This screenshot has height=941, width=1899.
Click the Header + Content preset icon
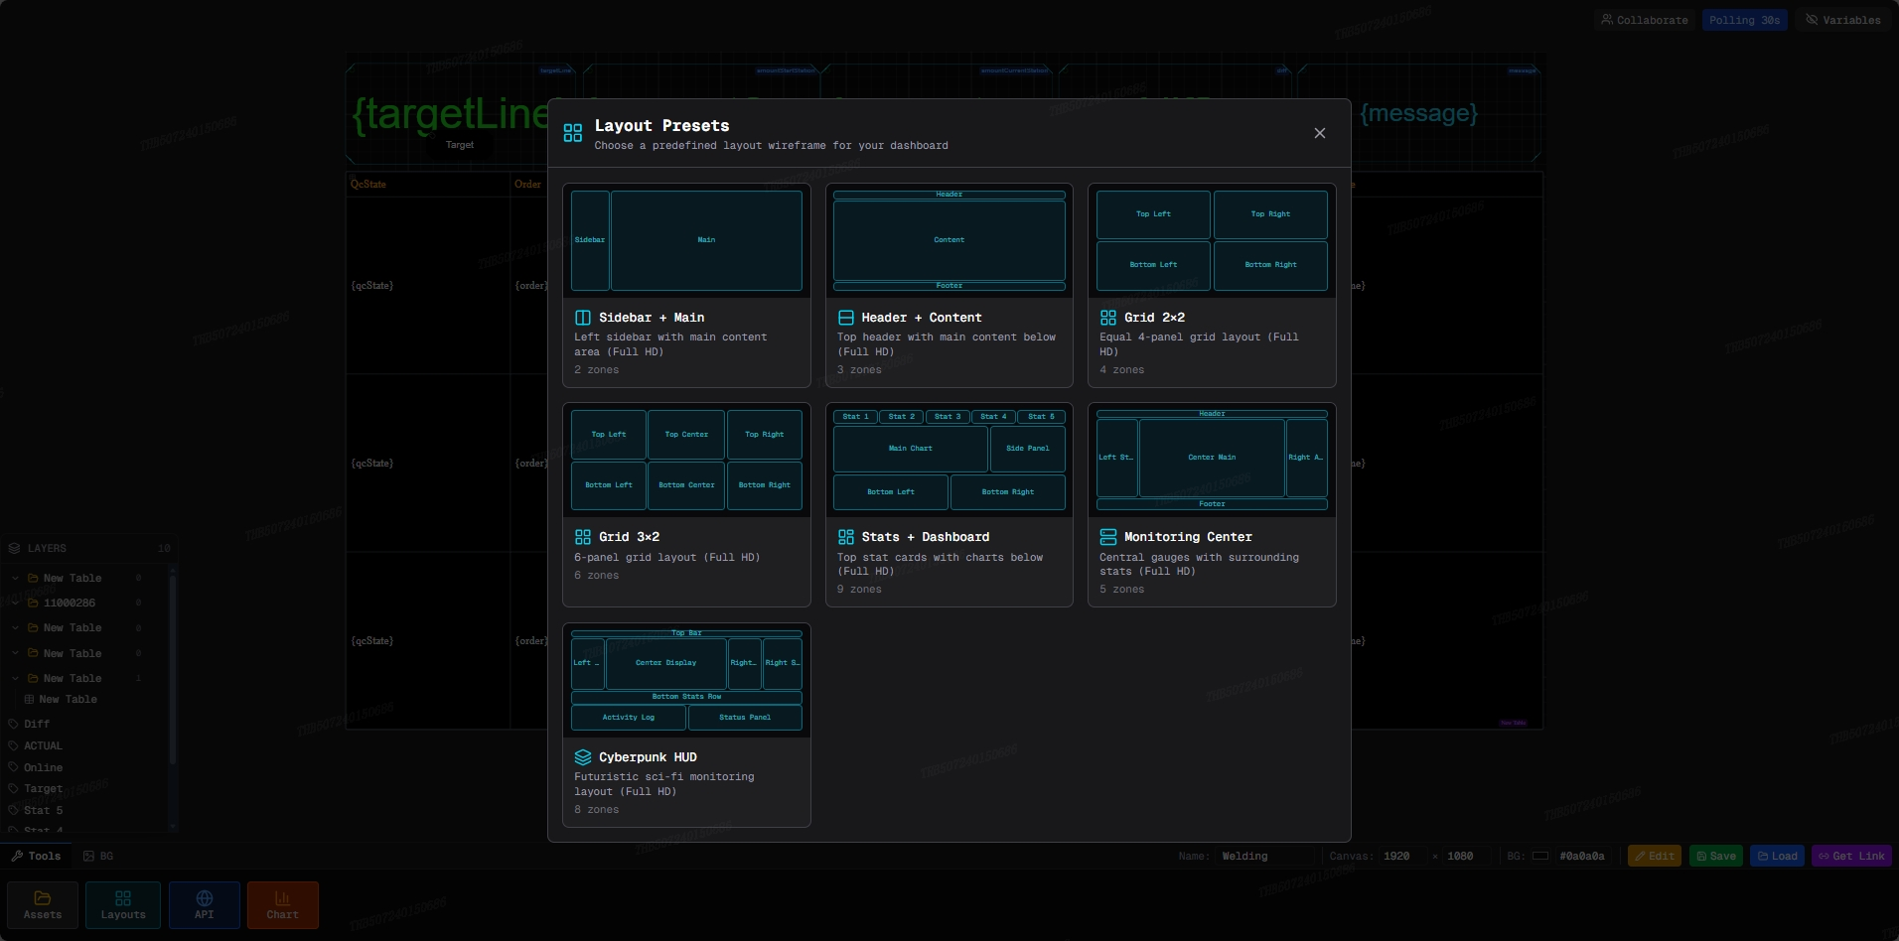point(845,318)
